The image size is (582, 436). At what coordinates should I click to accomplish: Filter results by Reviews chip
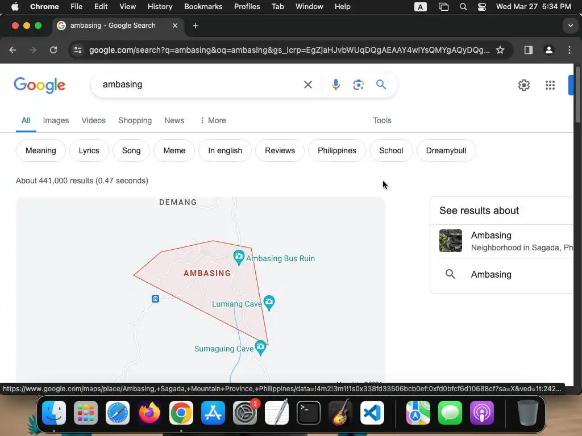point(280,150)
